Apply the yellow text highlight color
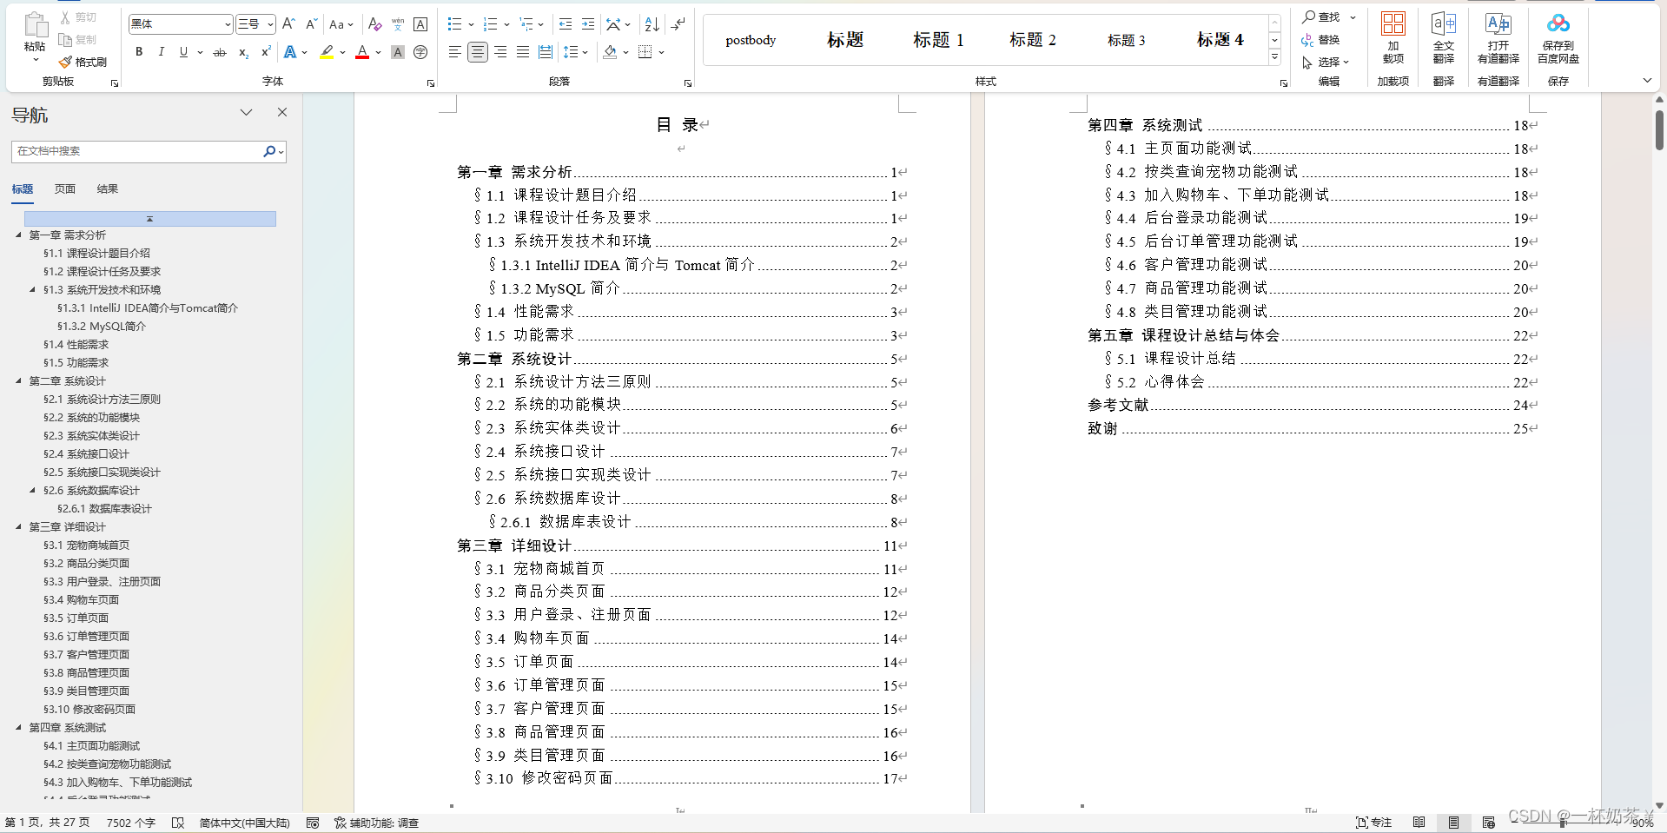Screen dimensions: 1667x833 [x=327, y=52]
